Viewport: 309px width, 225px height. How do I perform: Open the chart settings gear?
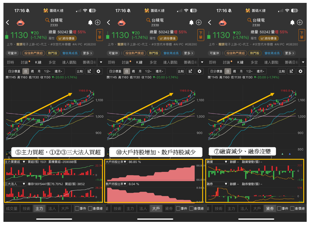[99, 71]
